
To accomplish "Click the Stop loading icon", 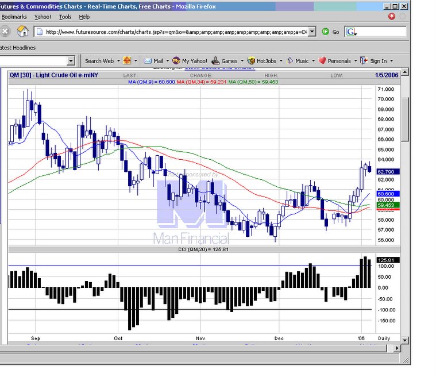I will (5, 32).
